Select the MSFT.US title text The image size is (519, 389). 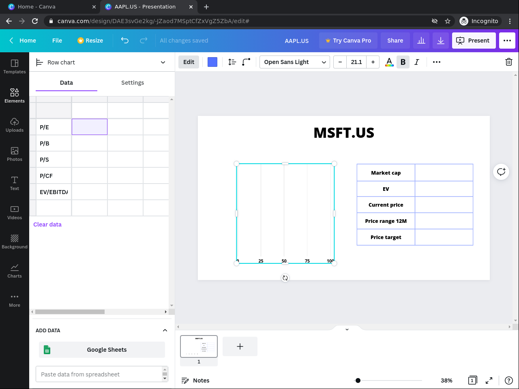tap(344, 133)
